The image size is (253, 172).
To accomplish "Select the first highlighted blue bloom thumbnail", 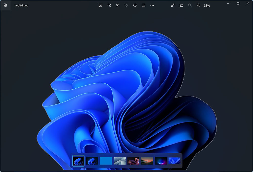I will click(78, 161).
